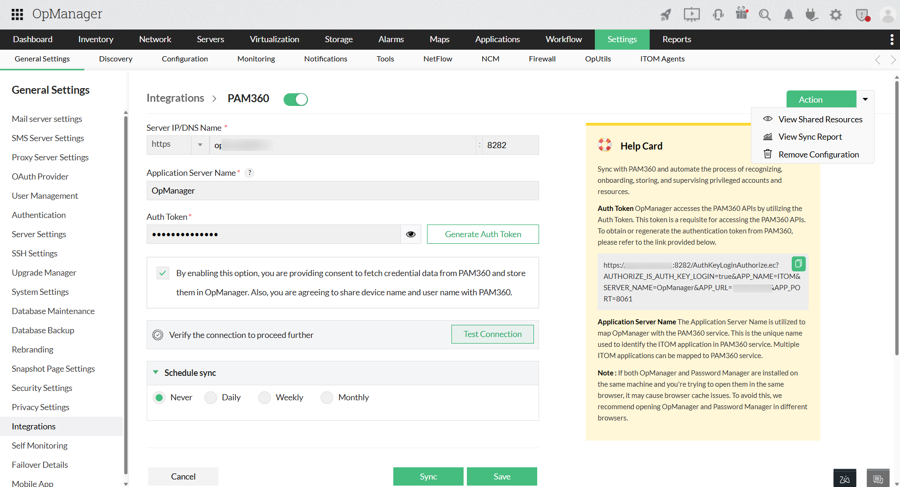Viewport: 900px width, 487px height.
Task: Select the Daily sync option
Action: 211,397
